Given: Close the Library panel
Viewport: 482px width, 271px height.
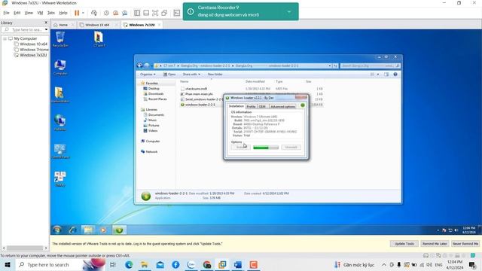Looking at the screenshot, I should point(46,23).
